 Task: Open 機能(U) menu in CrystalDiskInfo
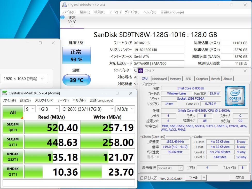click(x=100, y=12)
